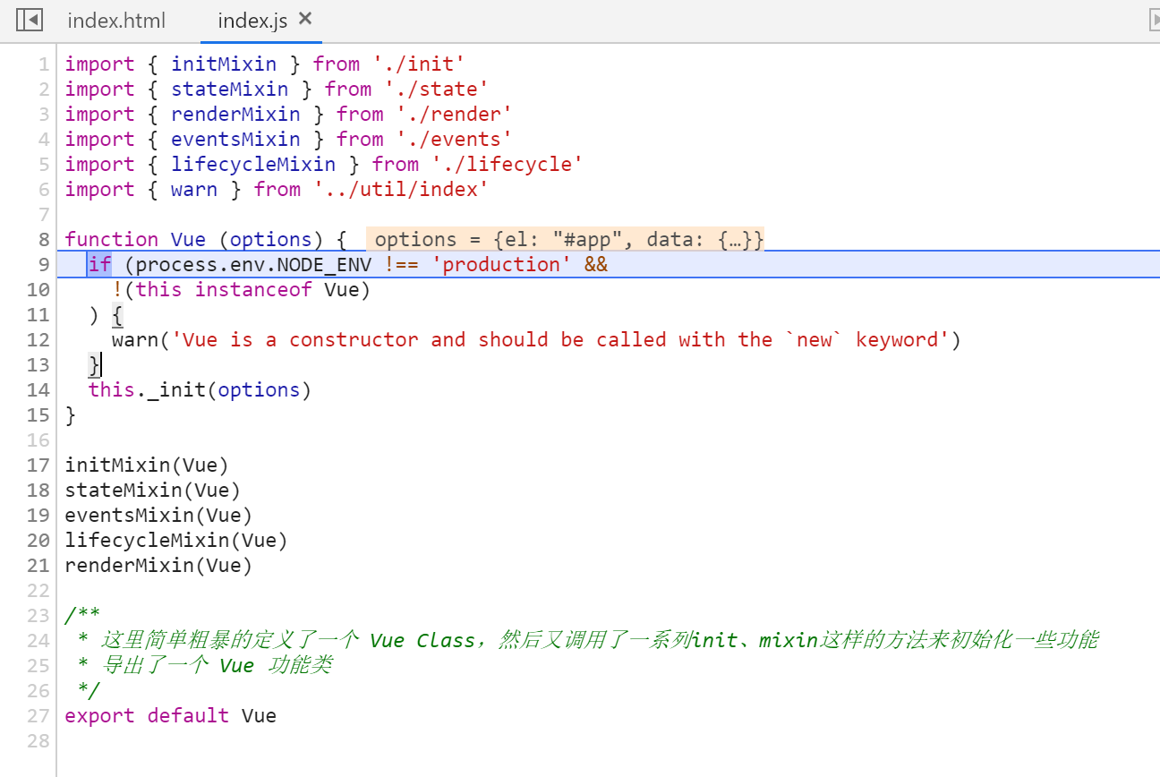1160x777 pixels.
Task: Click line number 27 in the gutter
Action: 38,716
